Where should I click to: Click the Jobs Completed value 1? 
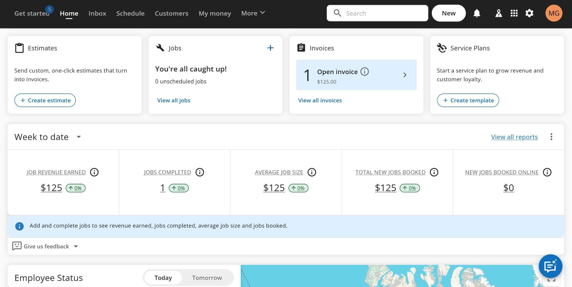[x=163, y=188]
